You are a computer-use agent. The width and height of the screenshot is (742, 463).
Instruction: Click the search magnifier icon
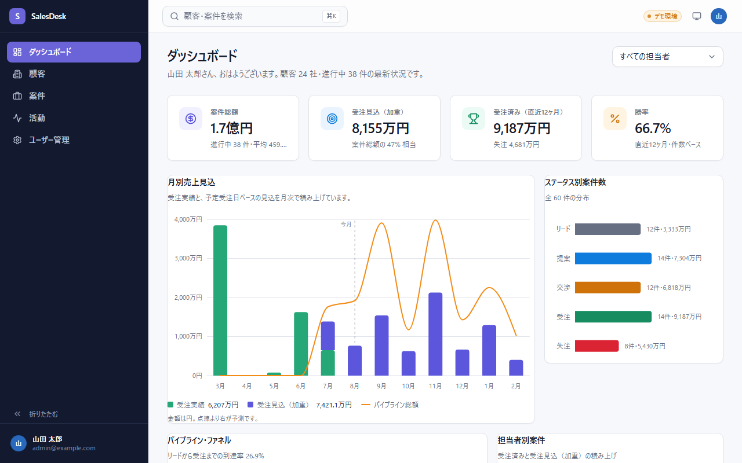pyautogui.click(x=174, y=16)
